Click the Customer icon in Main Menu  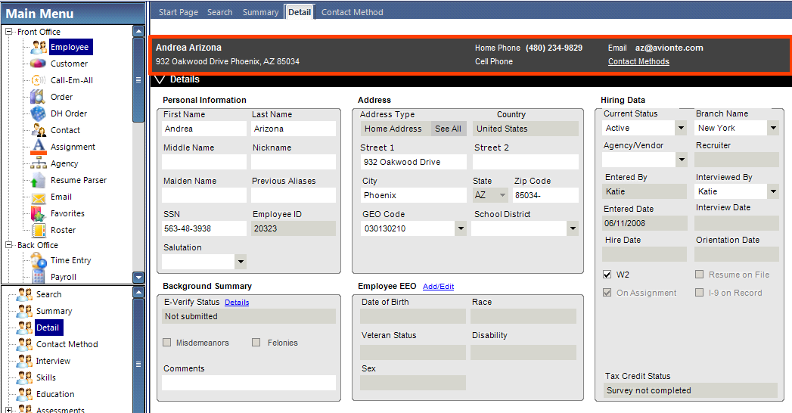[39, 64]
